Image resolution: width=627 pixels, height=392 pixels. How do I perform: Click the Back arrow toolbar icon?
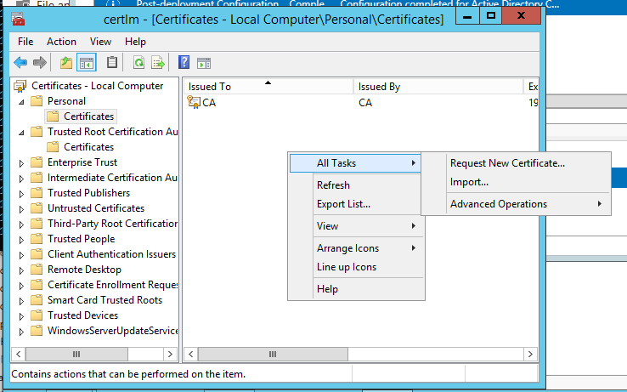[x=20, y=63]
